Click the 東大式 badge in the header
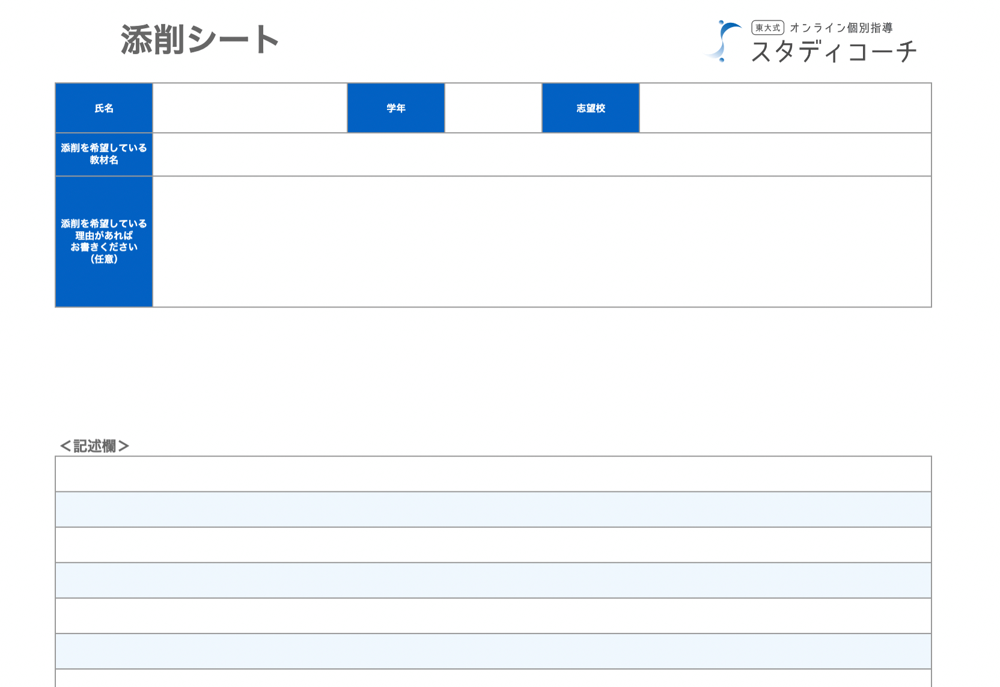 point(767,28)
